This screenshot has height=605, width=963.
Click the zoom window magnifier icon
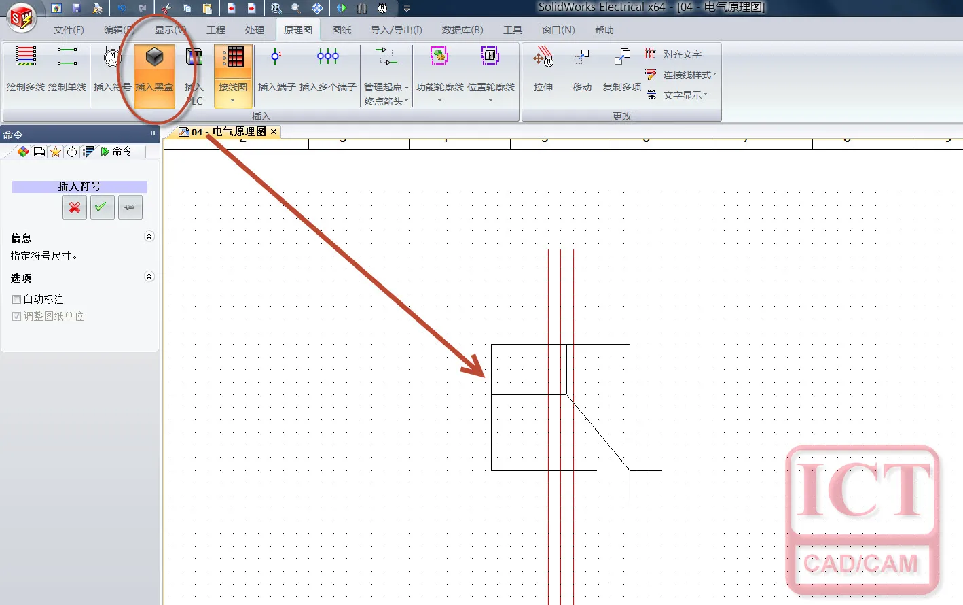(296, 8)
